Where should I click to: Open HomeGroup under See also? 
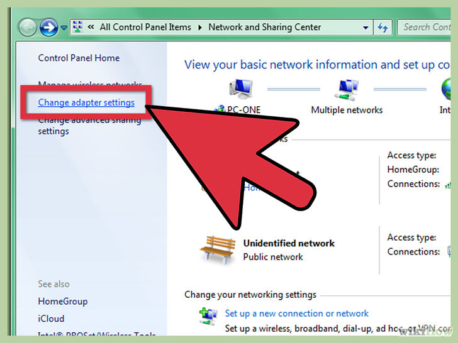[x=63, y=302]
